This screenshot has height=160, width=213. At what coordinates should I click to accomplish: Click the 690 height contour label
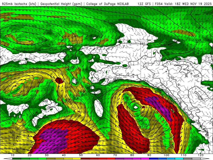click(x=162, y=56)
